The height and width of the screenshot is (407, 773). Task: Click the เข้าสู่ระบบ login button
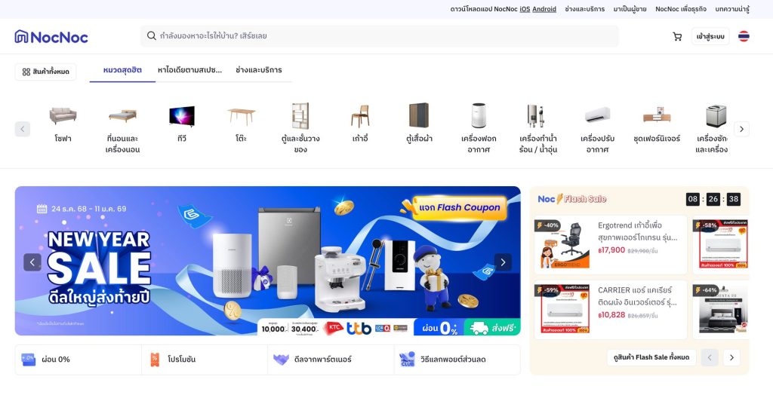pyautogui.click(x=710, y=36)
